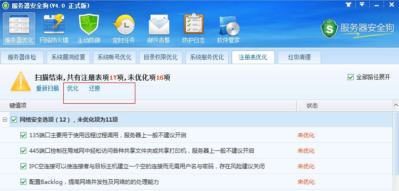Image resolution: width=399 pixels, height=191 pixels.
Task: Click the 服务器安全狗 shield logo at right
Action: [329, 29]
